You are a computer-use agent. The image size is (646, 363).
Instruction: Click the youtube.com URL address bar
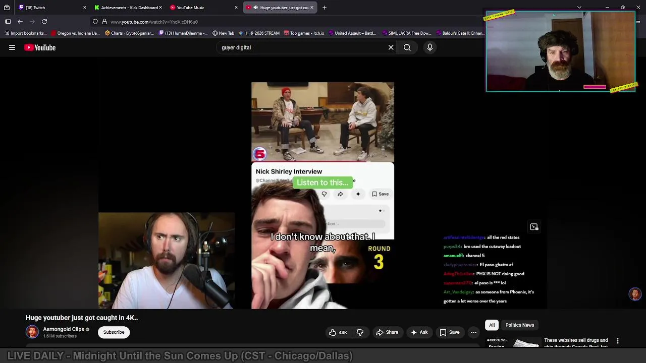coord(154,22)
